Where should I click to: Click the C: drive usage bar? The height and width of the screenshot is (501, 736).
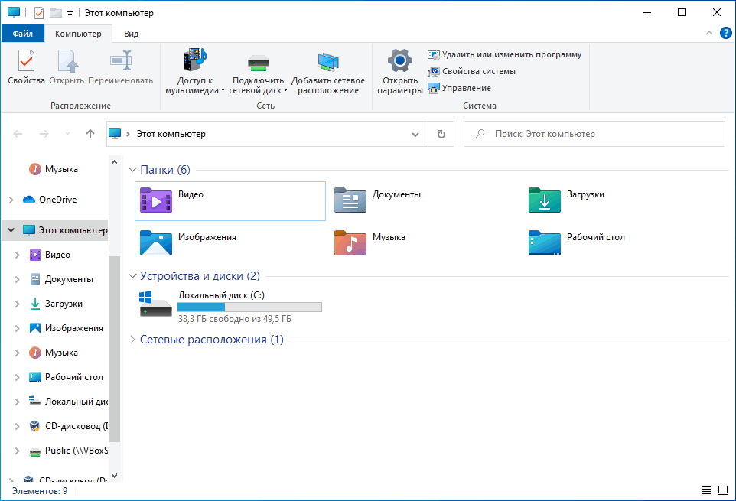click(x=249, y=307)
